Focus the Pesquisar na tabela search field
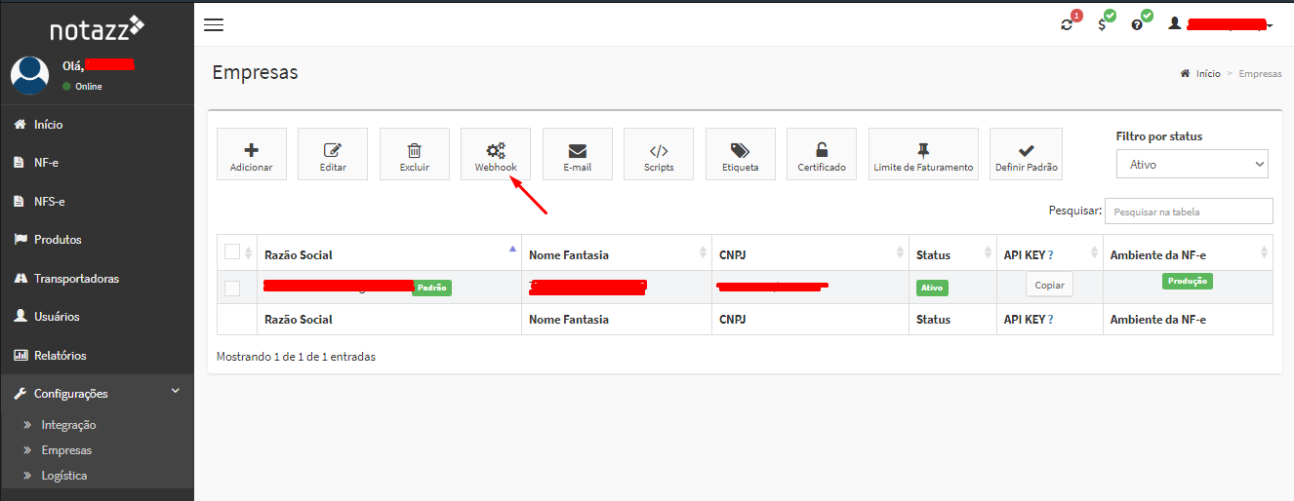The image size is (1294, 501). [x=1190, y=212]
